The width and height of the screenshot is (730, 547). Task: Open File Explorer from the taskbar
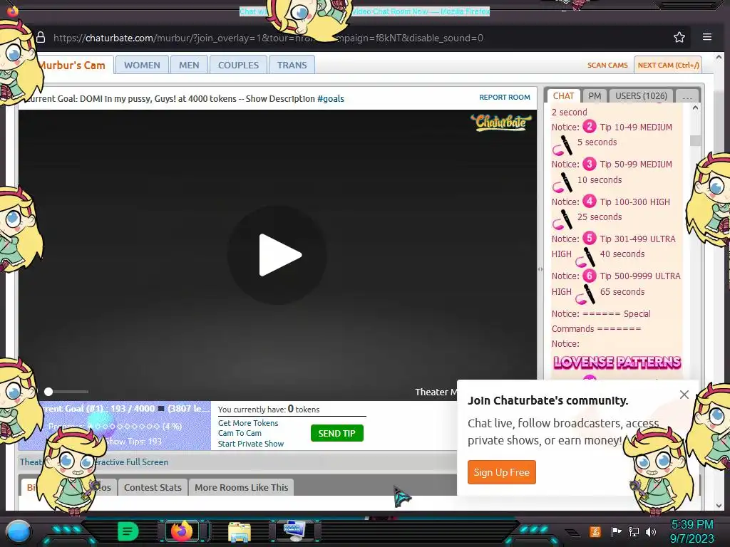[240, 531]
